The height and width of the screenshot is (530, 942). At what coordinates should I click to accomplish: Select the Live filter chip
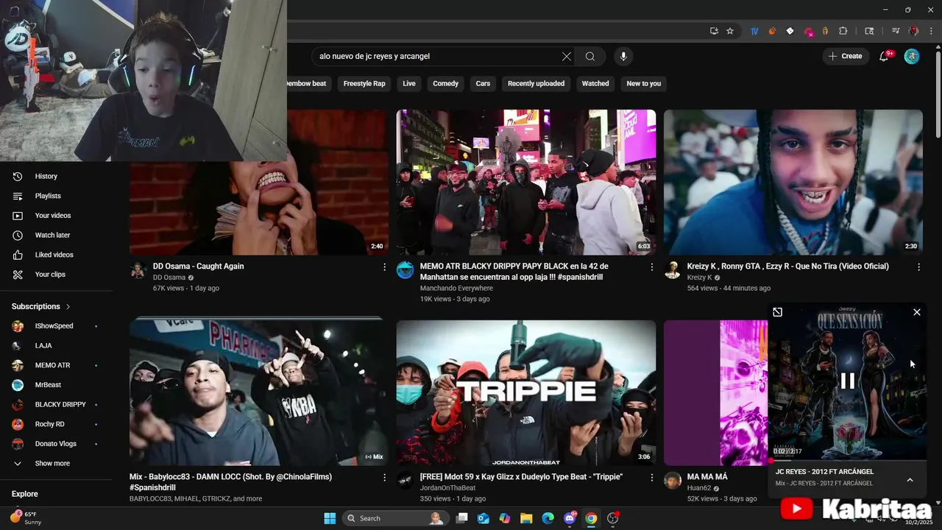point(409,84)
